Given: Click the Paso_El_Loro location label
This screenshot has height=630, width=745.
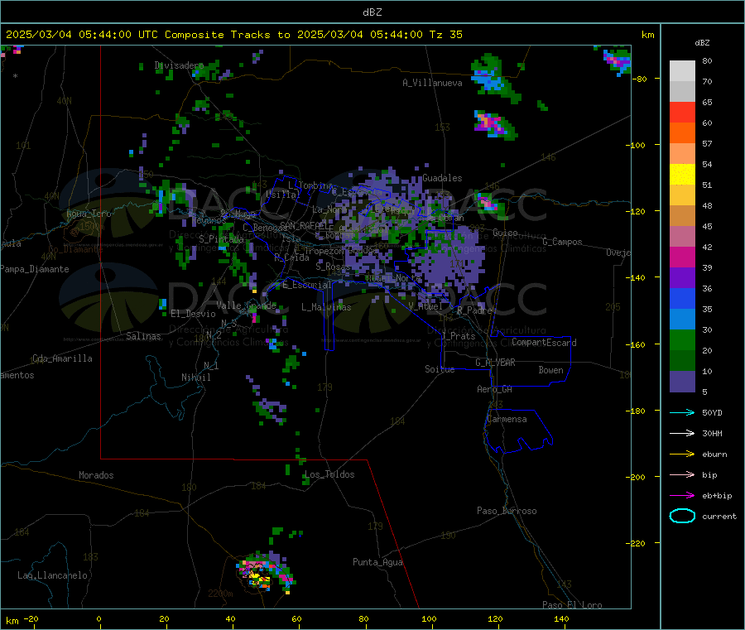Looking at the screenshot, I should coord(572,605).
